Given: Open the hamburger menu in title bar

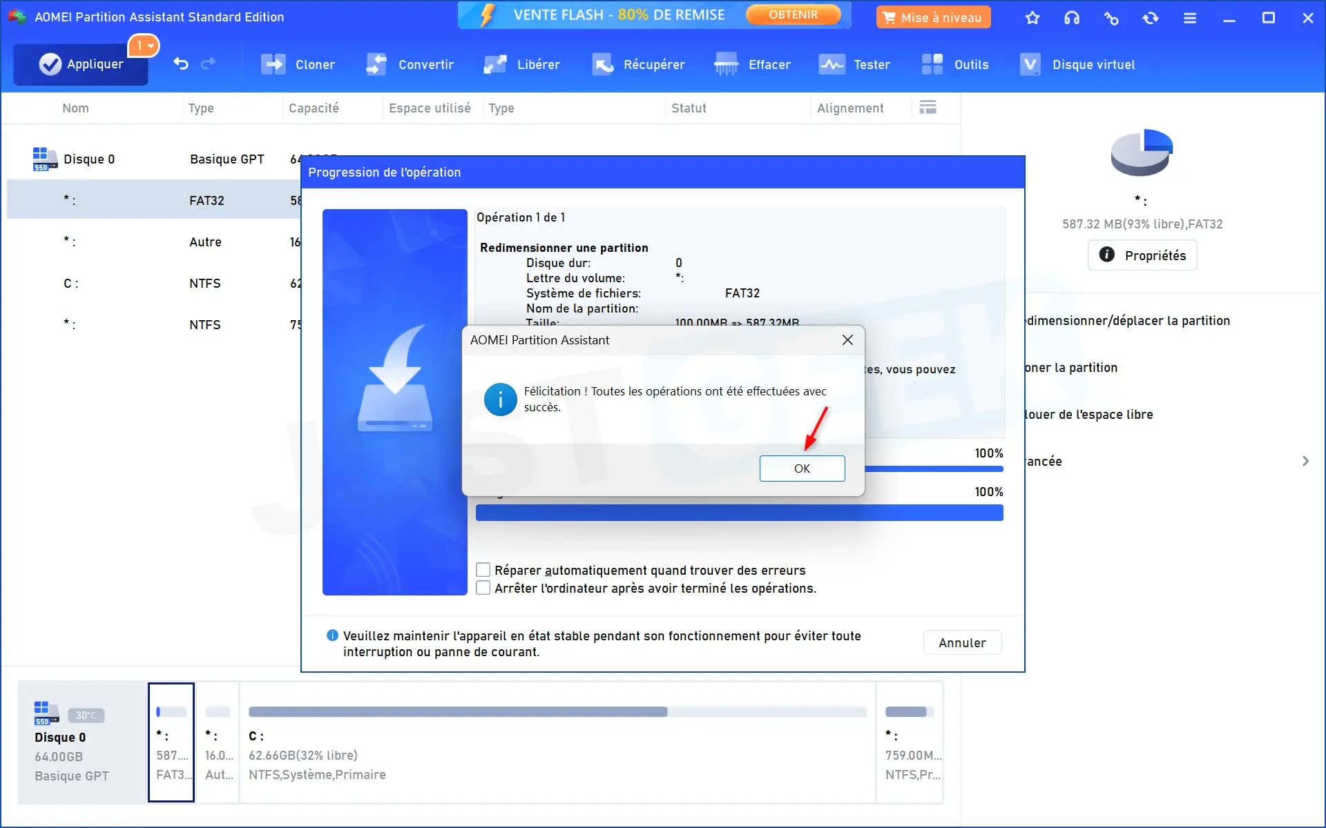Looking at the screenshot, I should click(x=1190, y=18).
